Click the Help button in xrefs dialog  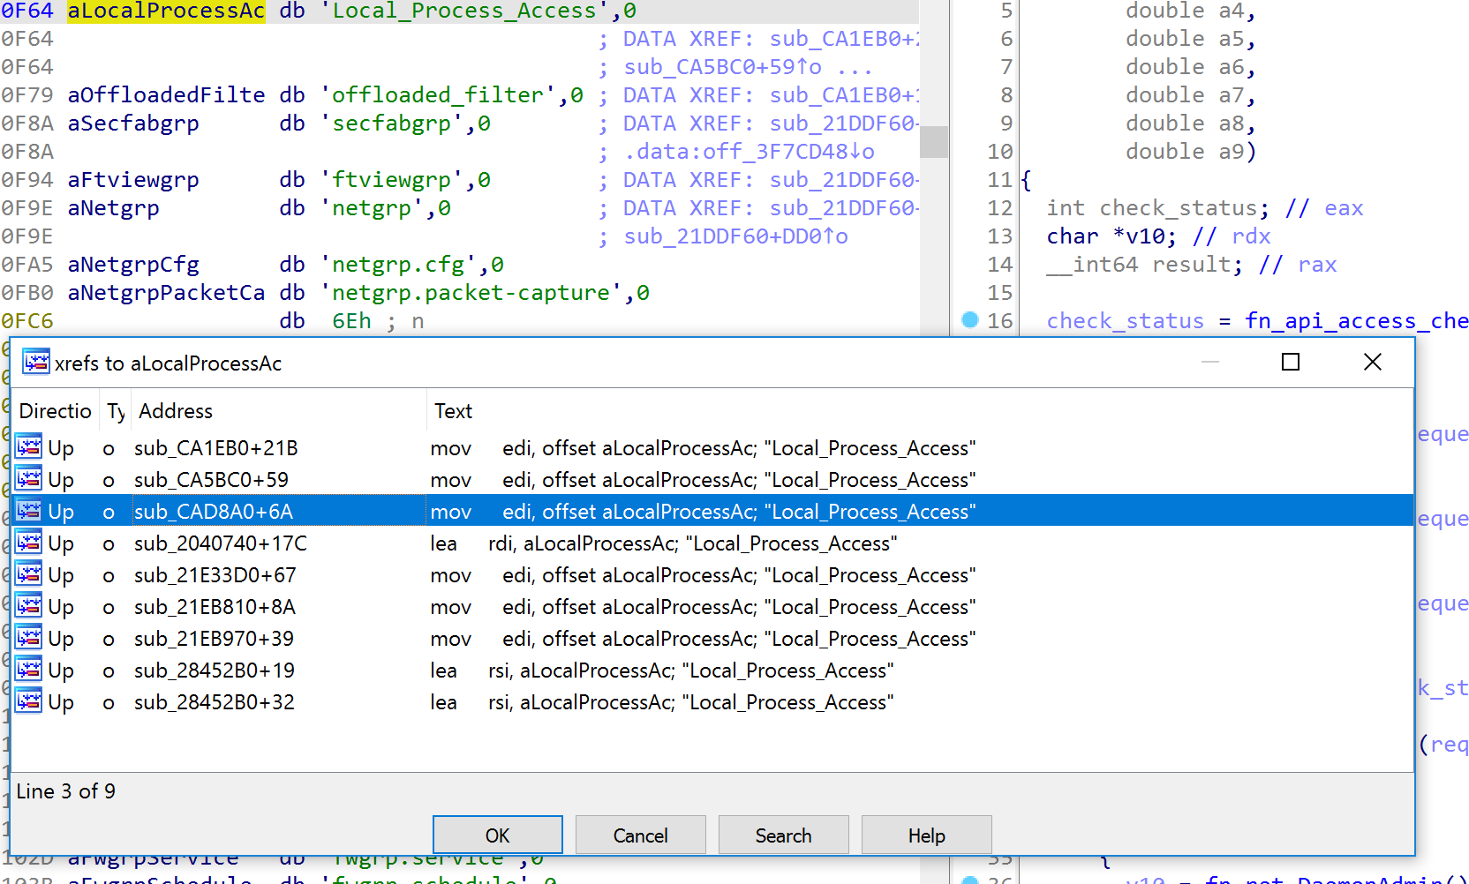click(x=927, y=835)
